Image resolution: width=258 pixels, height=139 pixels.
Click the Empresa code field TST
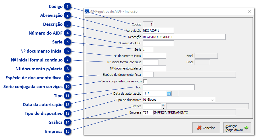point(148,112)
